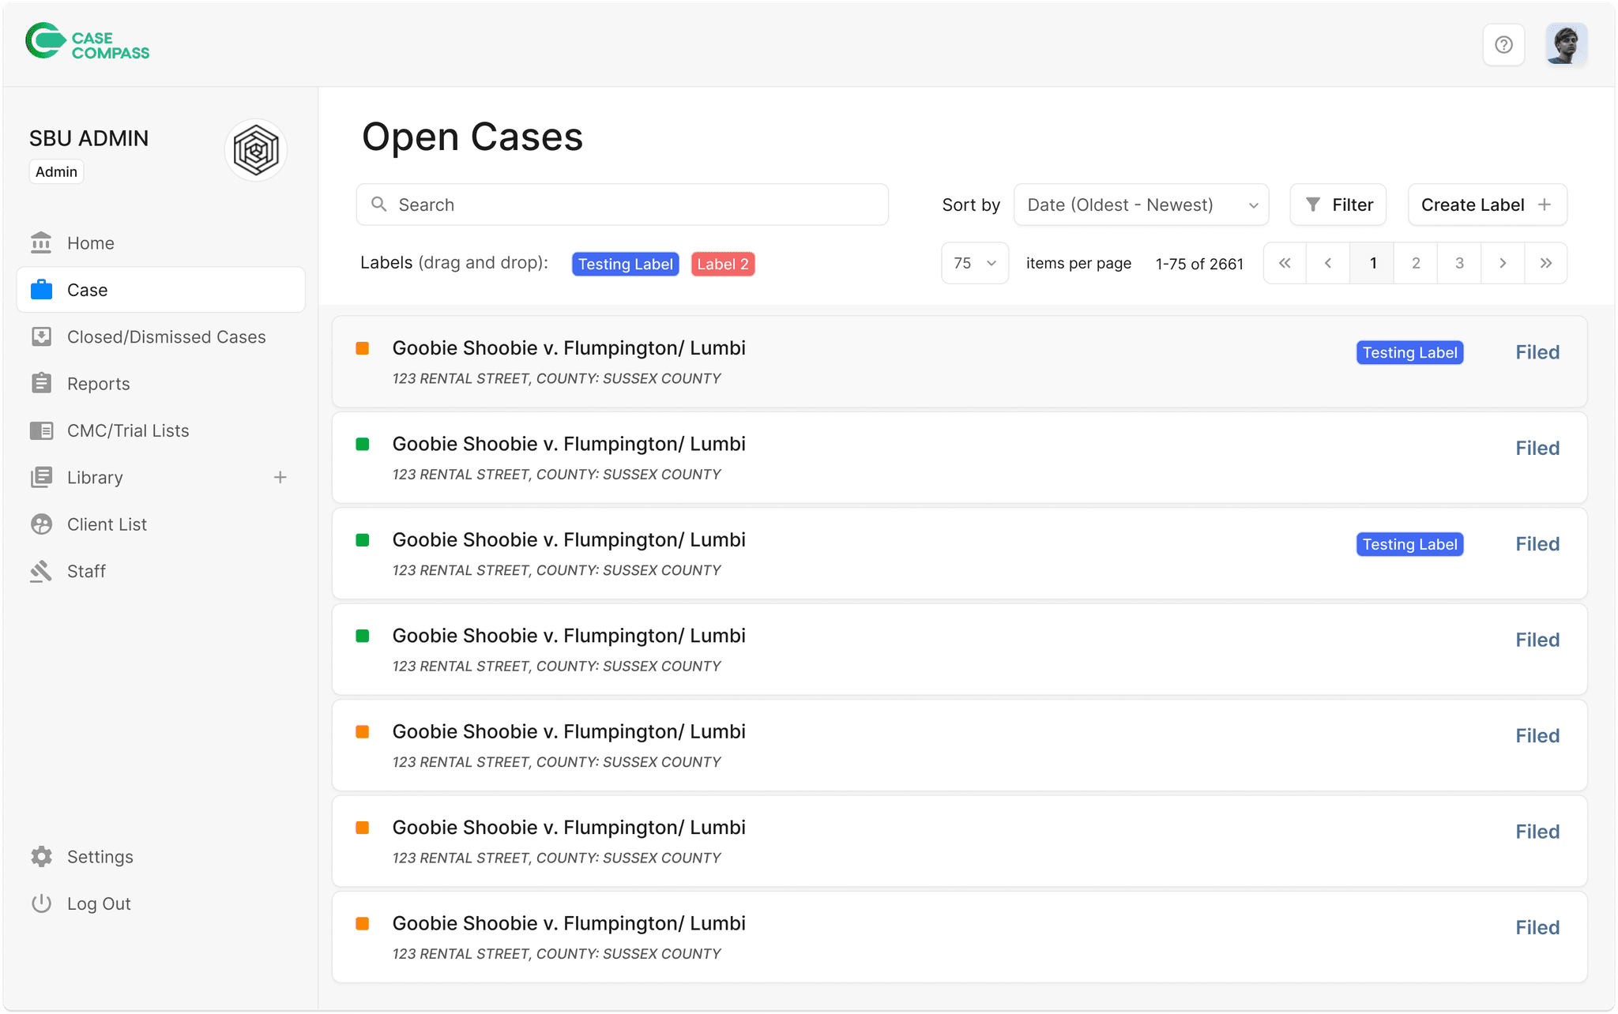Select the red Label 2 chip
Image resolution: width=1618 pixels, height=1014 pixels.
tap(723, 265)
